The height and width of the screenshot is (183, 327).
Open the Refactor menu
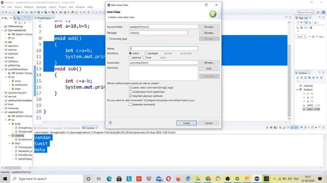[29, 7]
